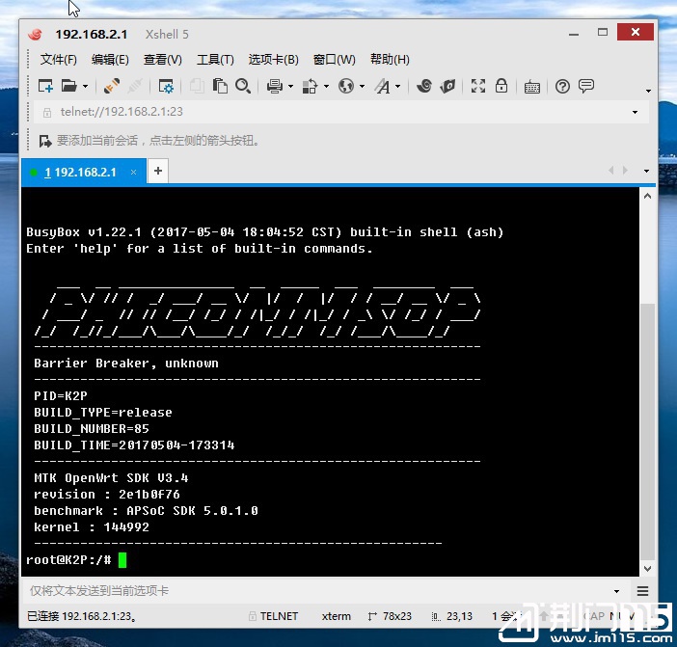Viewport: 677px width, 647px height.
Task: Click the 23,13 cursor position status
Action: coord(451,616)
